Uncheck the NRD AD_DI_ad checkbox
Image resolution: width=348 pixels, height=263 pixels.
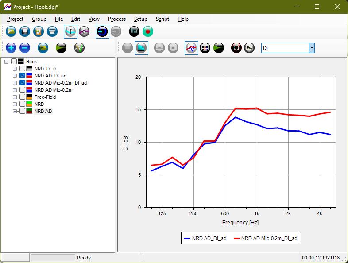coord(22,76)
